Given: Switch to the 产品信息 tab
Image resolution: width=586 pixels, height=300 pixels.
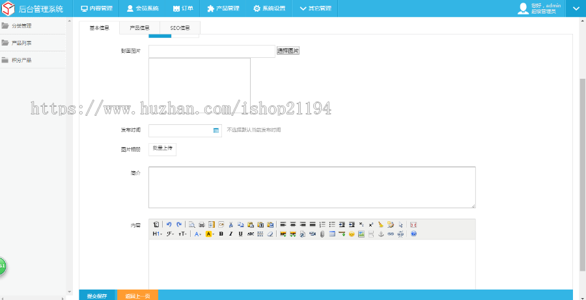Looking at the screenshot, I should click(x=140, y=27).
